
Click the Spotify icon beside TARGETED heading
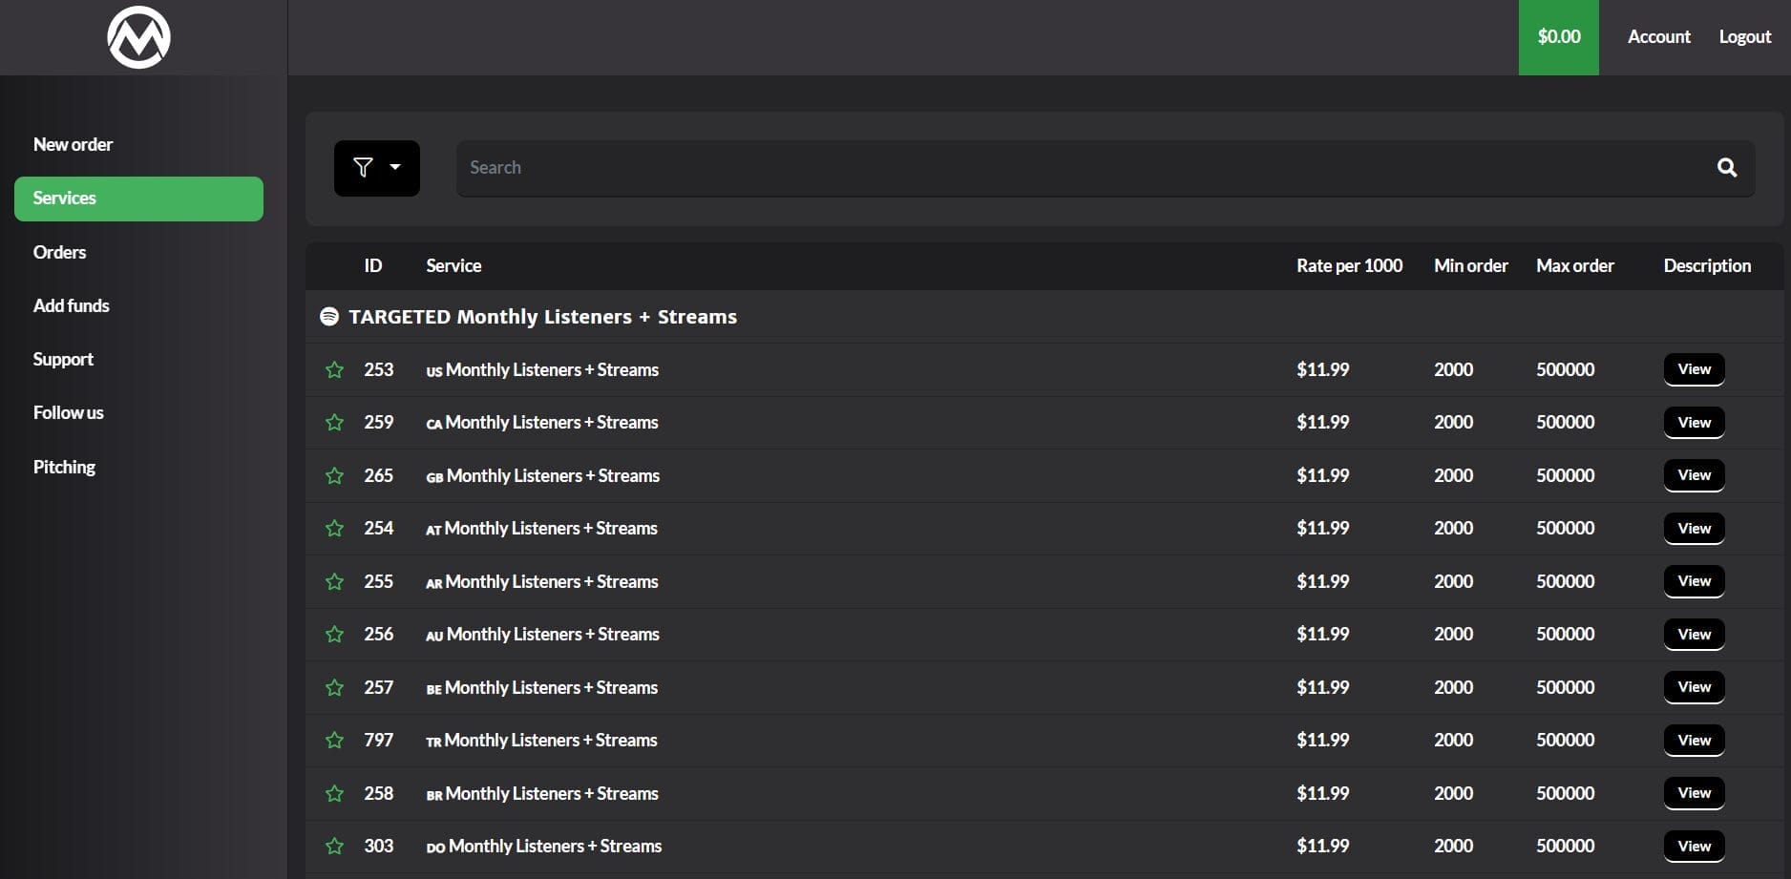(x=329, y=317)
